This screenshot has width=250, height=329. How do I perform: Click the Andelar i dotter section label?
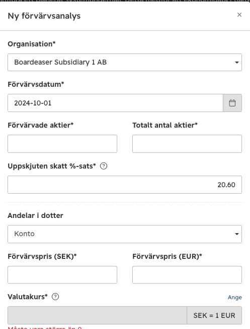(35, 215)
